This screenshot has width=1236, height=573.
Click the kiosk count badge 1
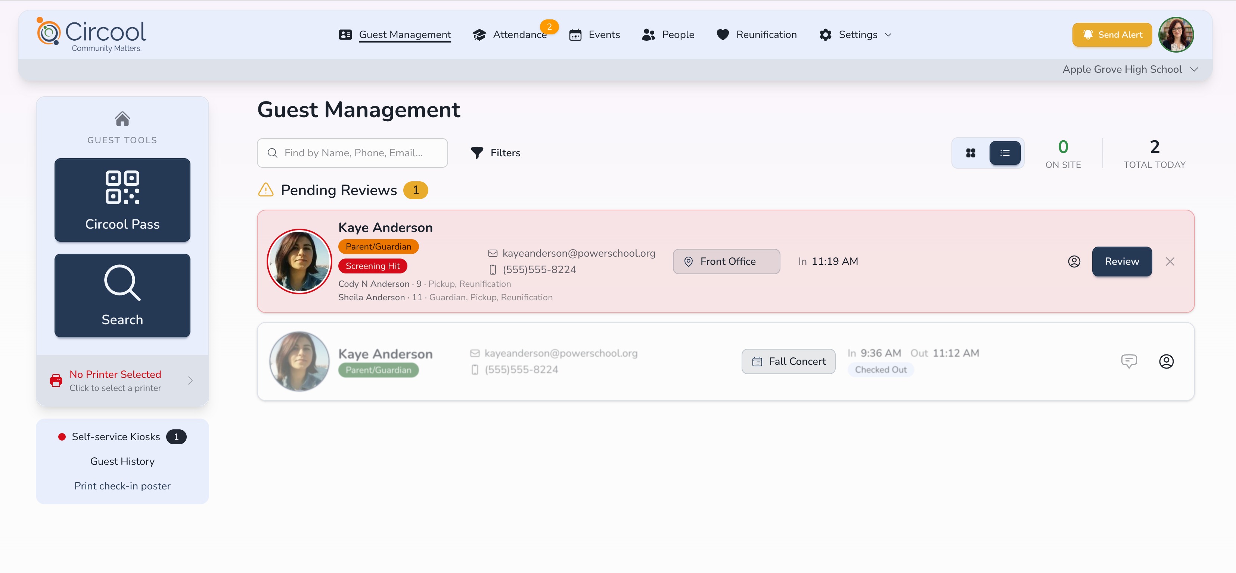point(176,436)
